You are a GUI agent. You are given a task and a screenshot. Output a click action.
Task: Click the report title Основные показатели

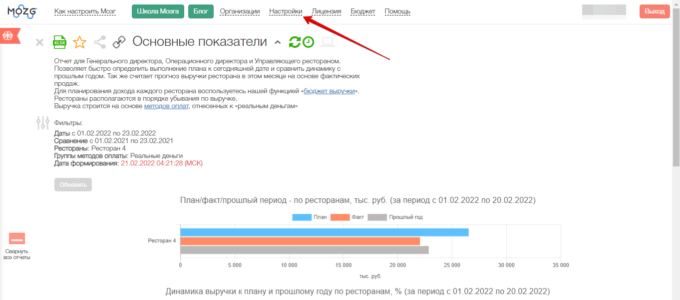(200, 42)
